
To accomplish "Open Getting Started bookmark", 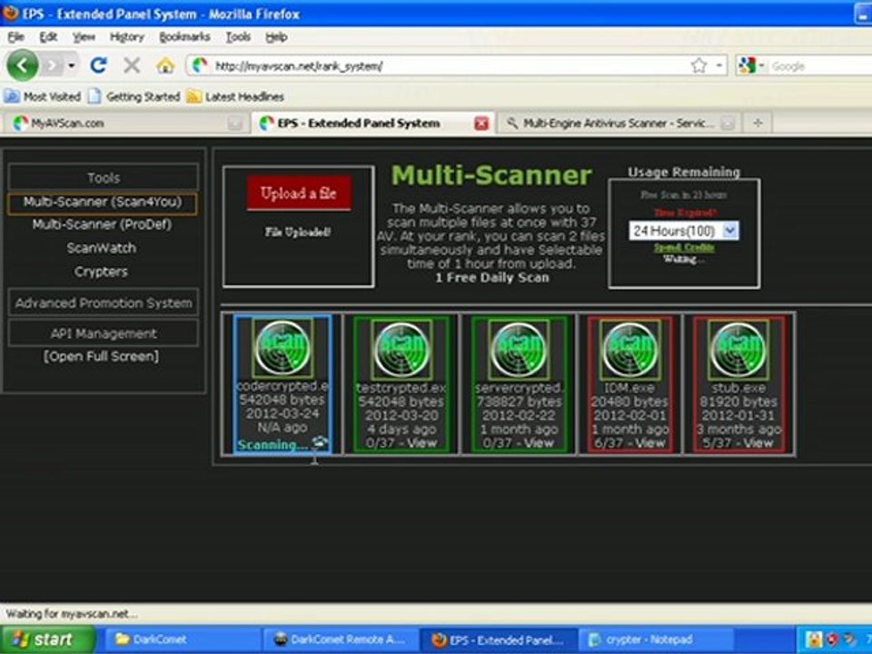I will 134,97.
